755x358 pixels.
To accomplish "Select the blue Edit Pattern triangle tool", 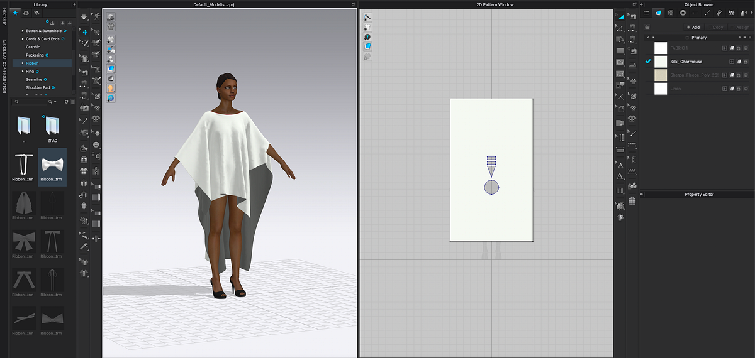I will pyautogui.click(x=621, y=17).
